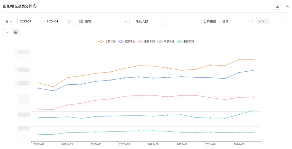This screenshot has height=149, width=292.
Task: Switch to table view
Action: click(x=16, y=32)
